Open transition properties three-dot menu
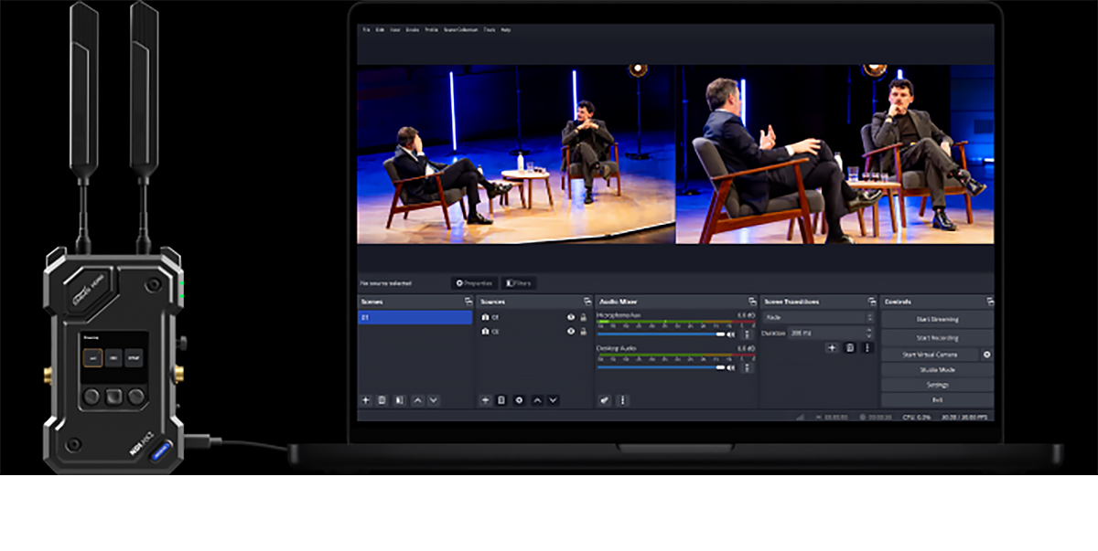Image resolution: width=1098 pixels, height=551 pixels. pyautogui.click(x=867, y=348)
